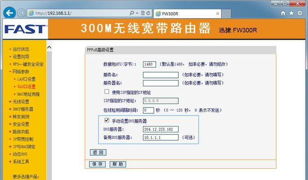This screenshot has width=308, height=180.
Task: Click the 保存 button
Action: coord(97,164)
